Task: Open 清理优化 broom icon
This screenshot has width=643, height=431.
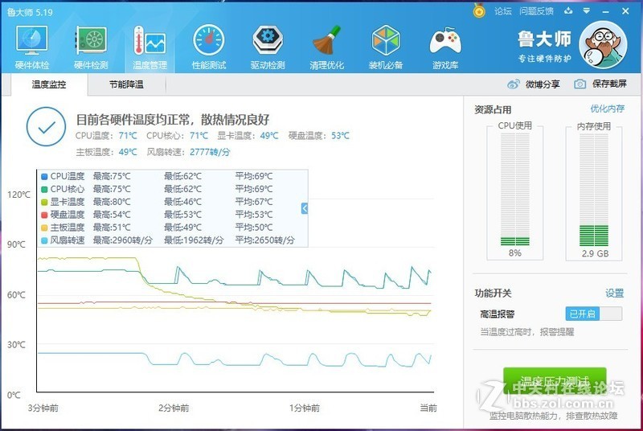Action: 327,40
